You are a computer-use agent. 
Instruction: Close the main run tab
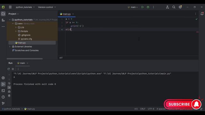27,63
